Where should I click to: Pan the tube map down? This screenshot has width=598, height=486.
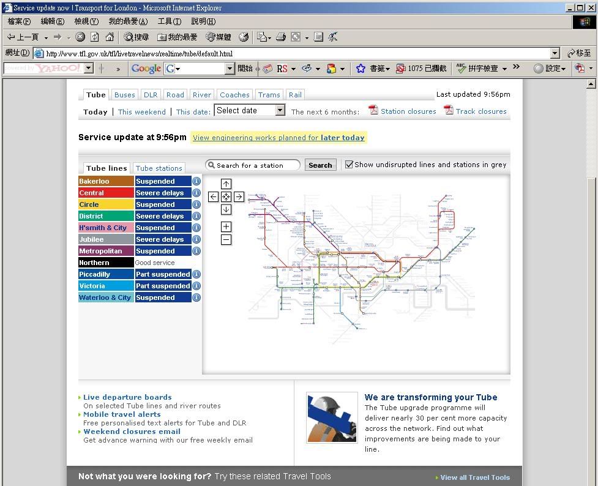(226, 209)
